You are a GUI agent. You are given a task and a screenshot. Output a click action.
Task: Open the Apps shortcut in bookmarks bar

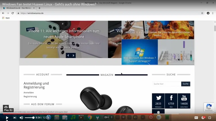pyautogui.click(x=6, y=18)
